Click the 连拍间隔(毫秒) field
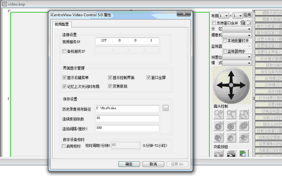Image resolution: width=282 pixels, height=176 pixels. (127, 128)
